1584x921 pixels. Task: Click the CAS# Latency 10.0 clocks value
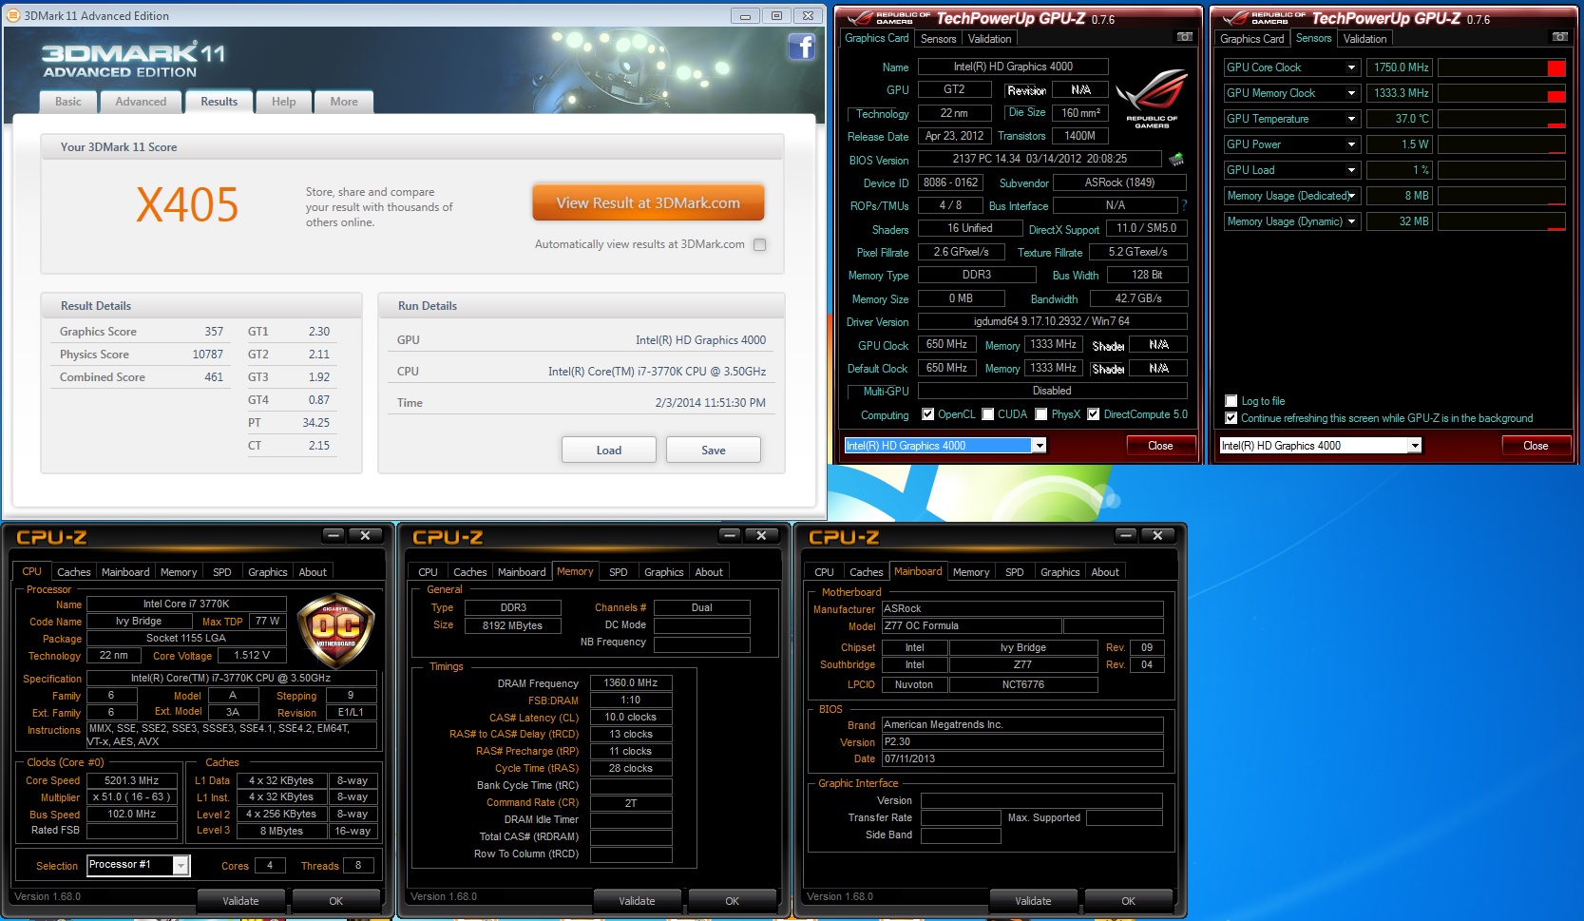point(631,718)
